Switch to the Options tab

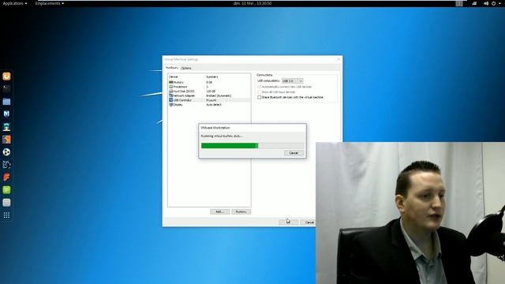click(186, 69)
